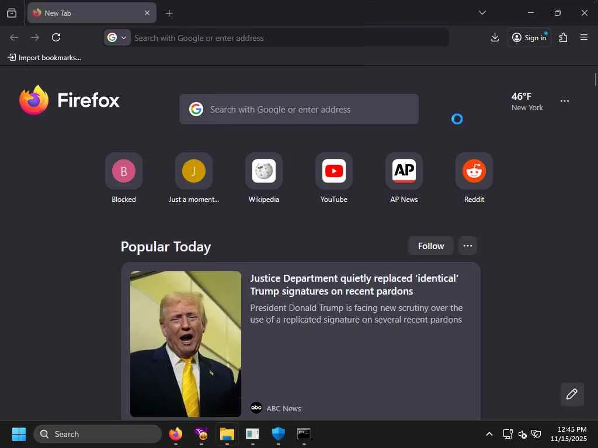Open a new tab with plus button
Viewport: 598px width, 448px height.
click(169, 13)
